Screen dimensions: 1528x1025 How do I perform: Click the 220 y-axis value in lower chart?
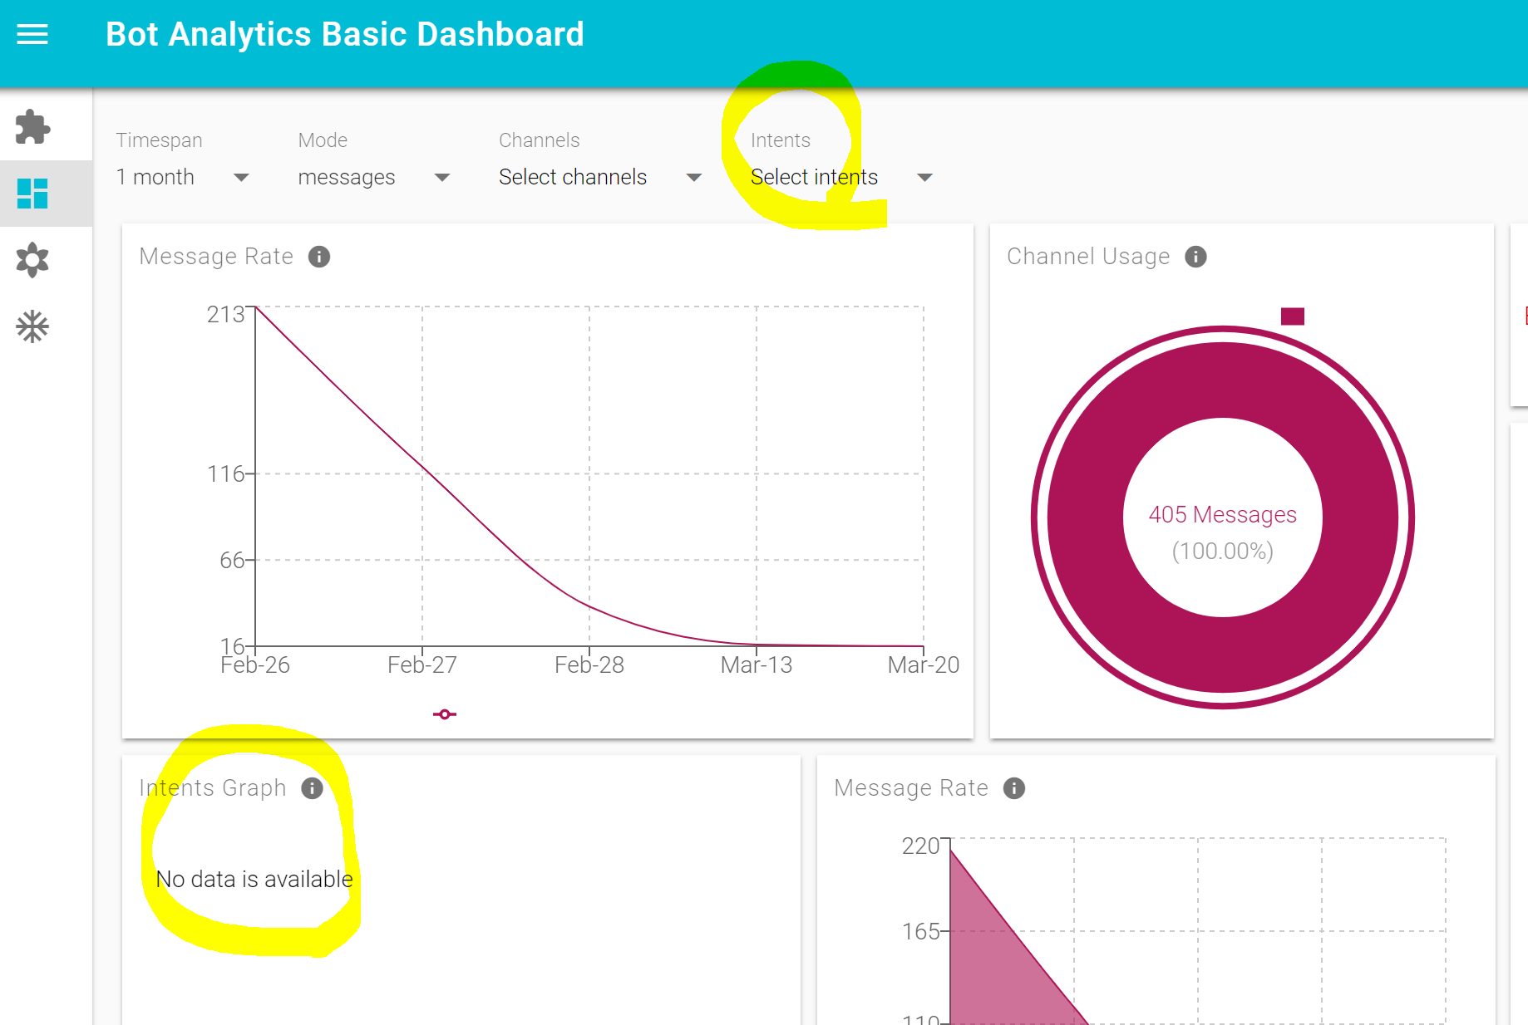[x=921, y=846]
